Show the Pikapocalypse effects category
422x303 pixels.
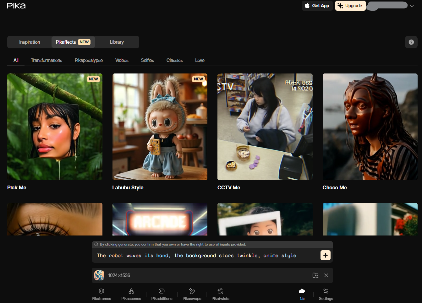[x=89, y=60]
